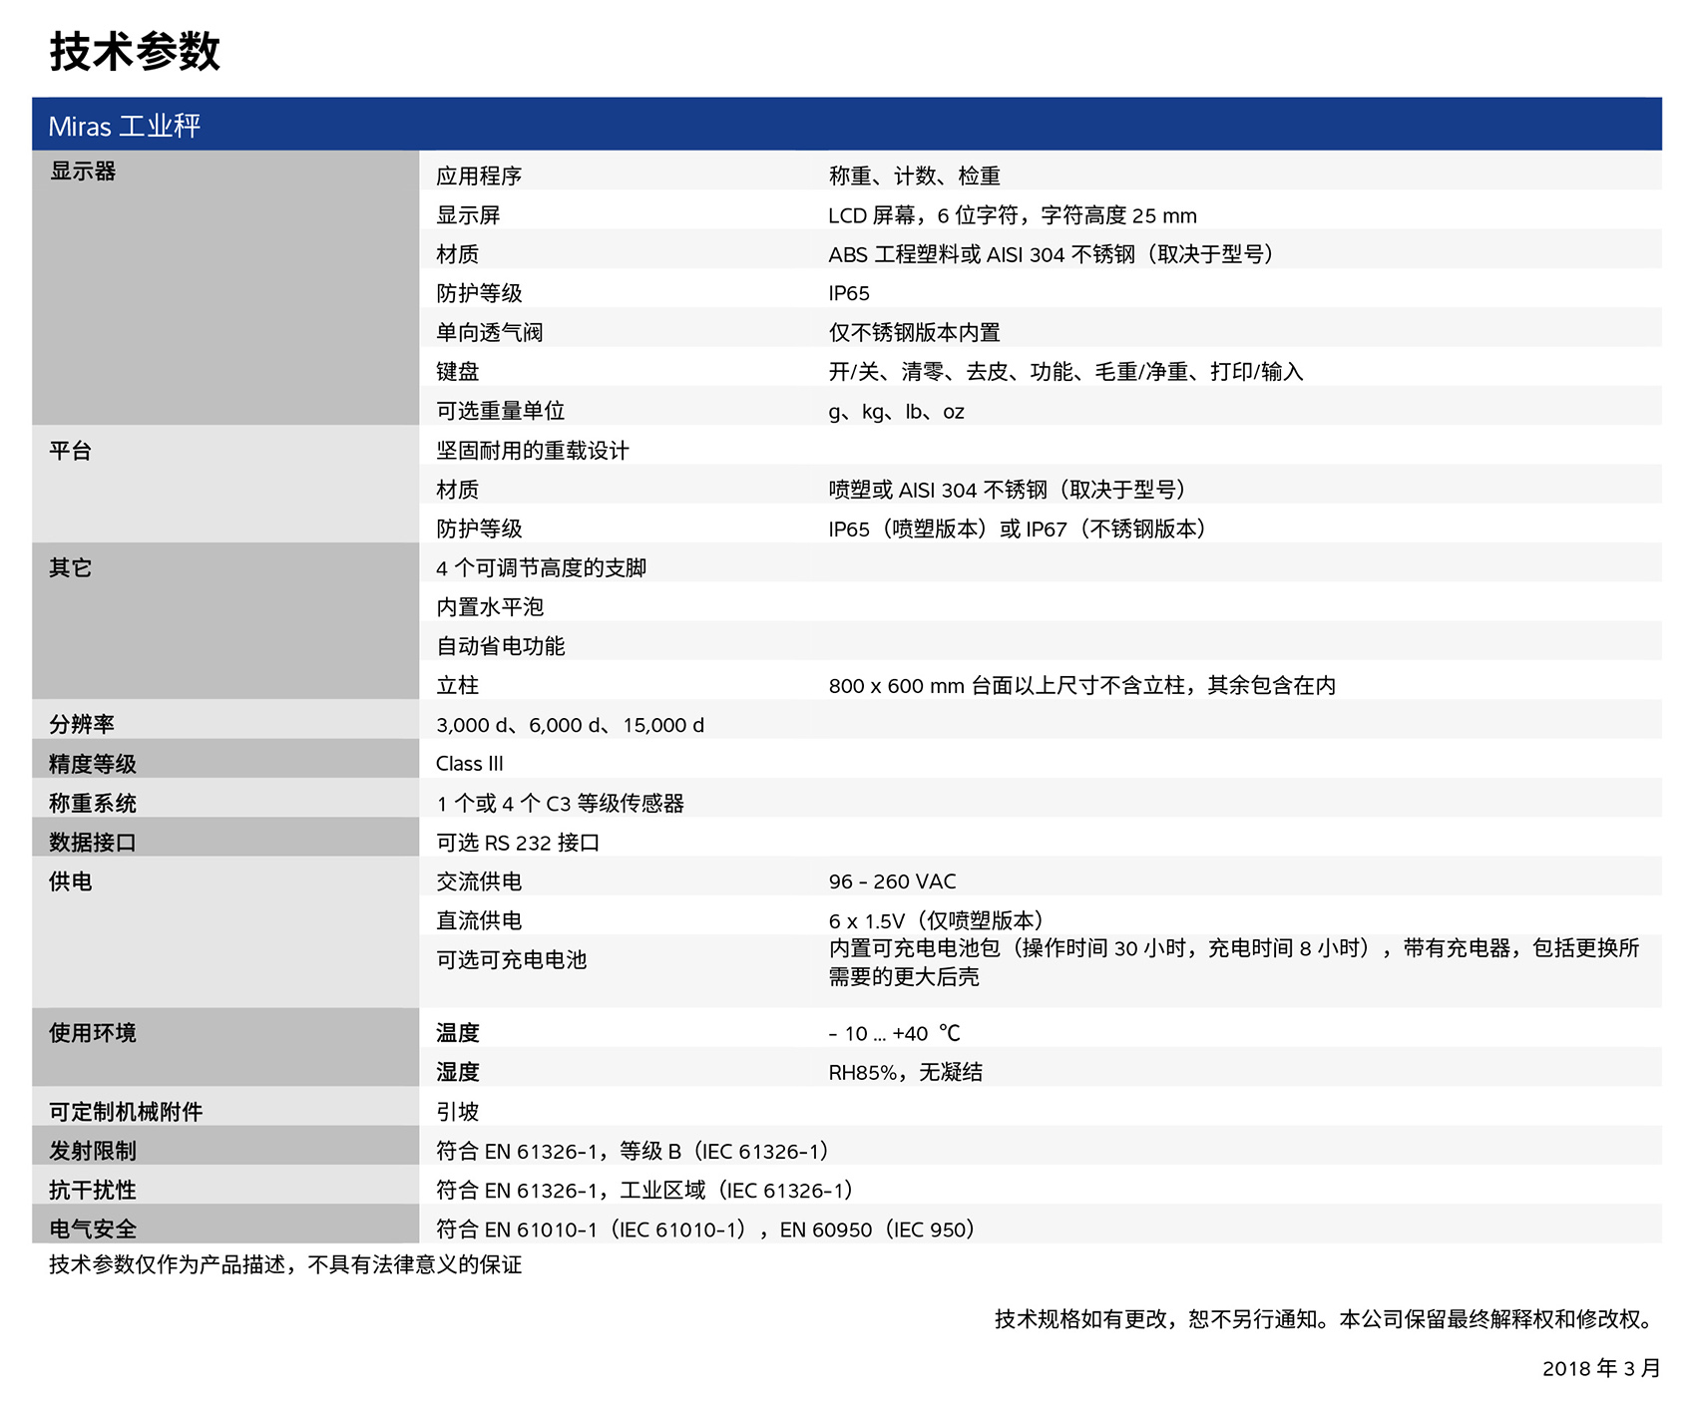Image resolution: width=1696 pixels, height=1403 pixels.
Task: Click the Miras 工业秤 blue table header
Action: click(x=125, y=126)
